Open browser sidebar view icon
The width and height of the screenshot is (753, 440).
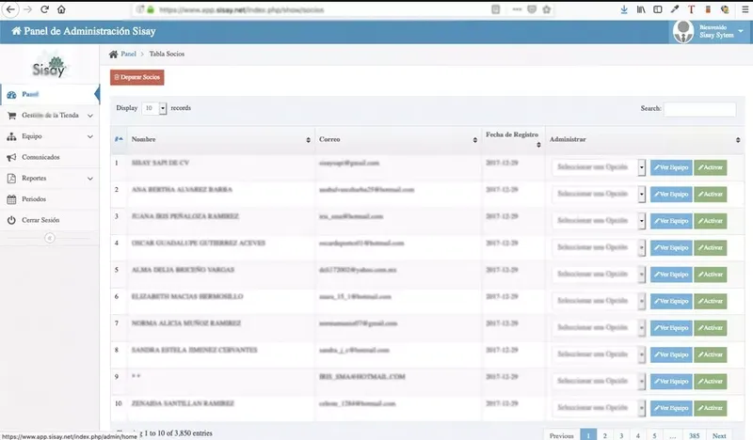coord(658,9)
